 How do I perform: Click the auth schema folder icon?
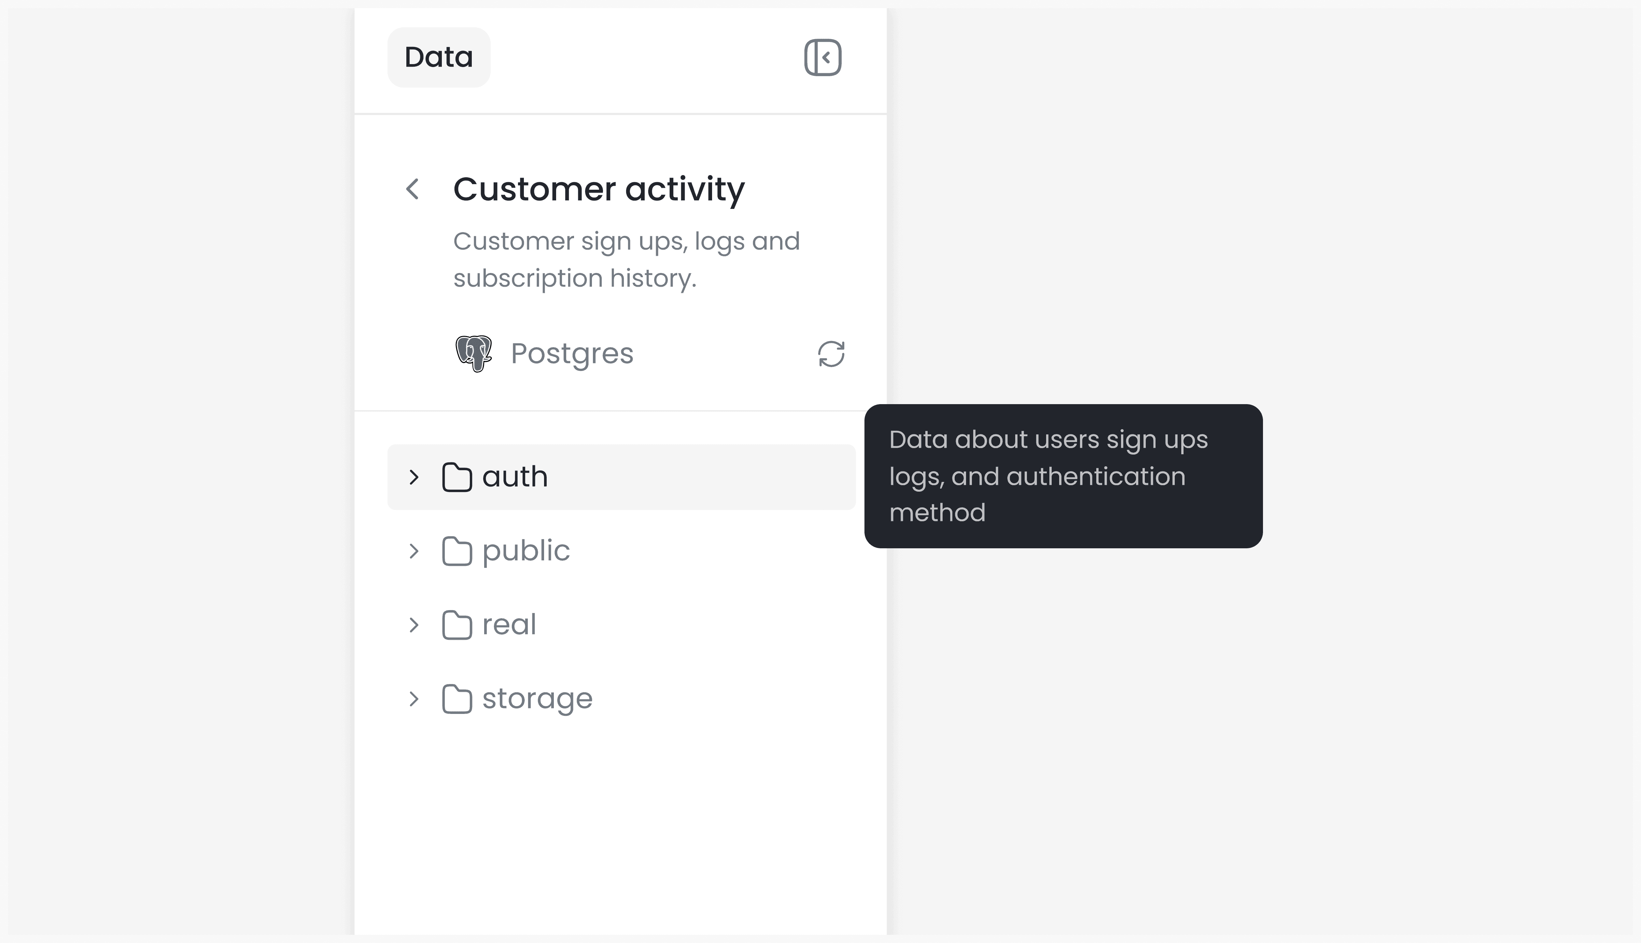coord(457,476)
